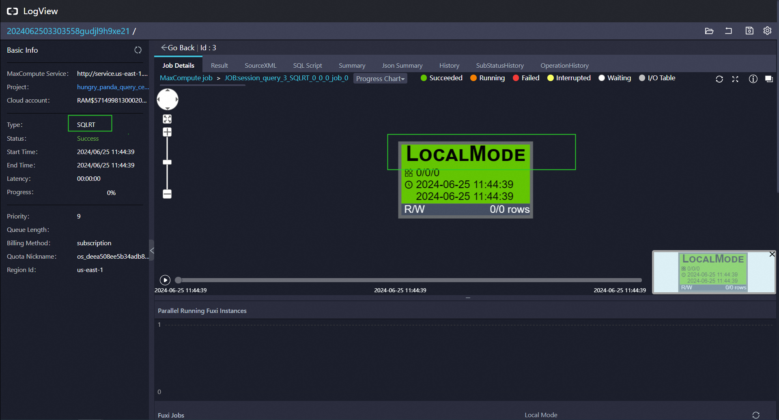
Task: Refresh the job graph view
Action: [719, 79]
